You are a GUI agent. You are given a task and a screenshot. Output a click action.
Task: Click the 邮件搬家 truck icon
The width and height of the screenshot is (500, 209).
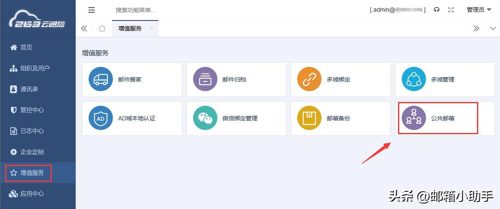click(101, 79)
